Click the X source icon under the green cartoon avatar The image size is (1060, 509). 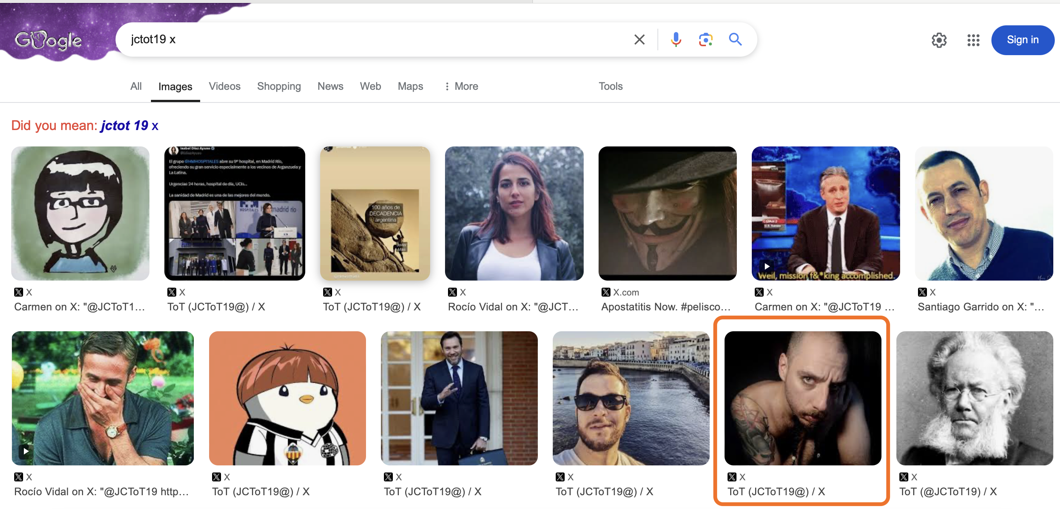pyautogui.click(x=19, y=292)
